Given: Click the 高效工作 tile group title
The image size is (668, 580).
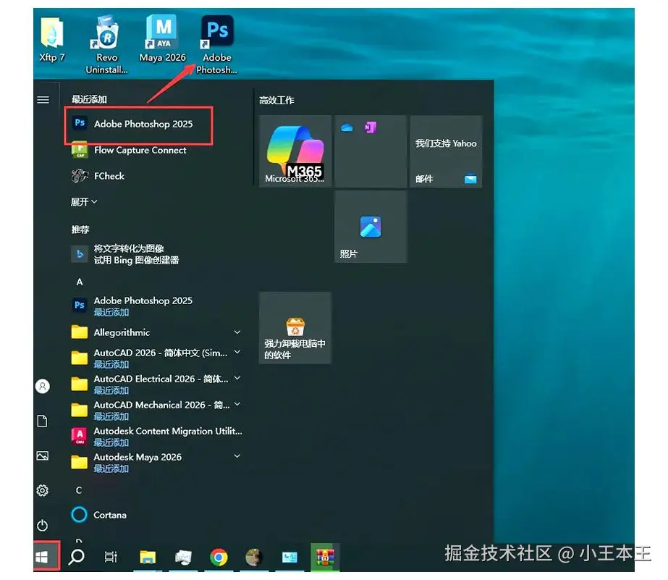Looking at the screenshot, I should click(276, 100).
